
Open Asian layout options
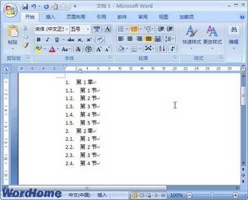pos(149,49)
